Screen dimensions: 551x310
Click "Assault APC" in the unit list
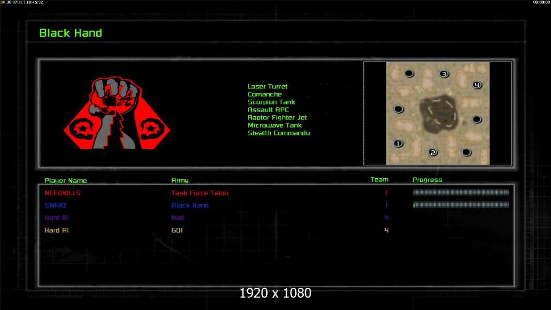268,110
